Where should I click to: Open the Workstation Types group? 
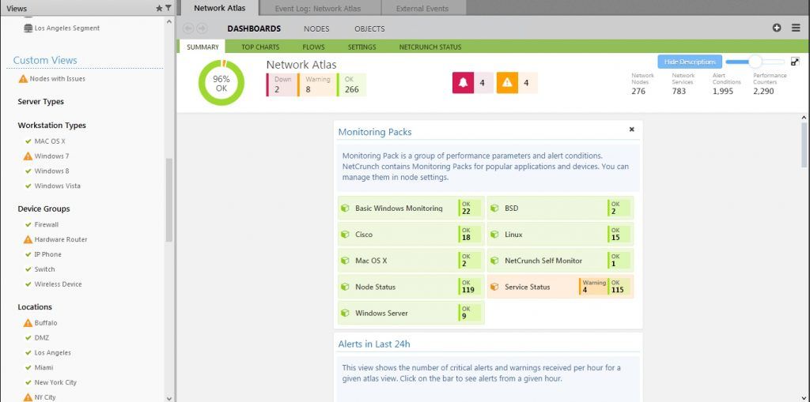click(x=51, y=126)
